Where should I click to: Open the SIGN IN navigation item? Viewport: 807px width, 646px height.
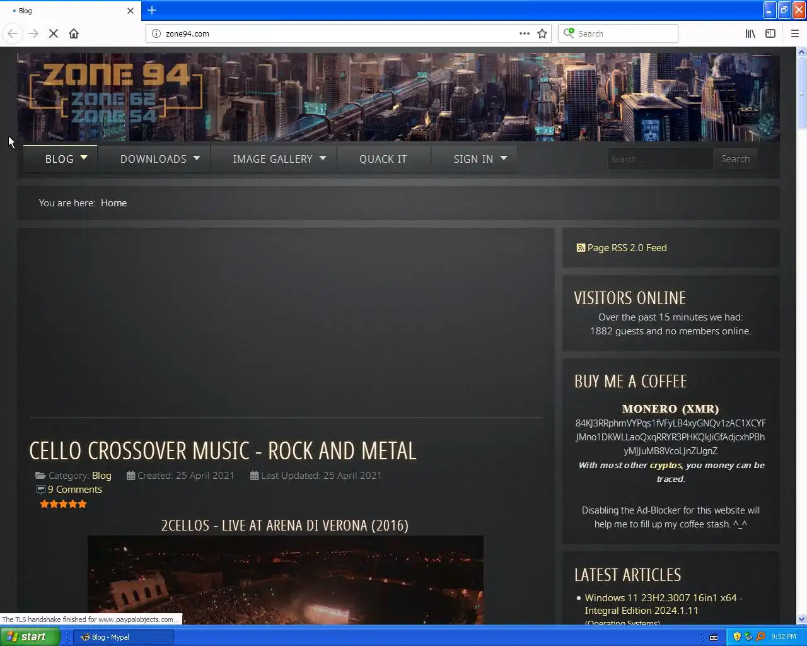pyautogui.click(x=473, y=159)
